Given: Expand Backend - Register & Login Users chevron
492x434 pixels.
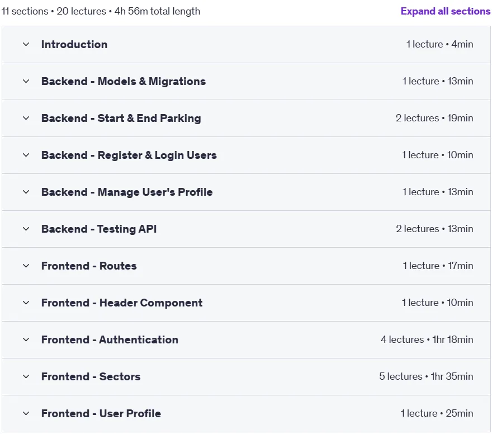Looking at the screenshot, I should point(26,155).
